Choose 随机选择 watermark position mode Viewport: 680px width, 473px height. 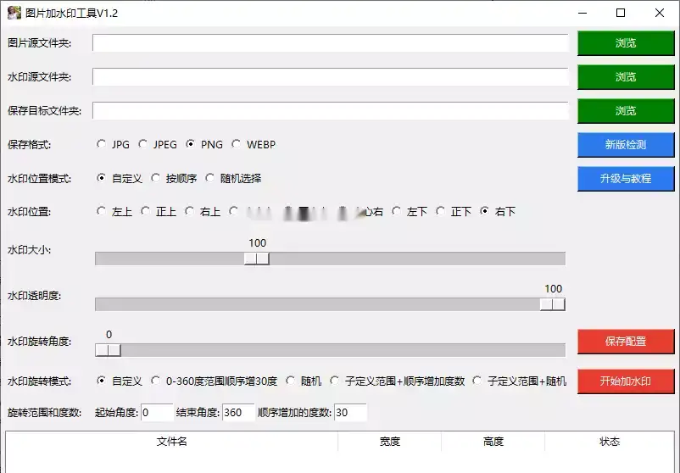(x=210, y=179)
